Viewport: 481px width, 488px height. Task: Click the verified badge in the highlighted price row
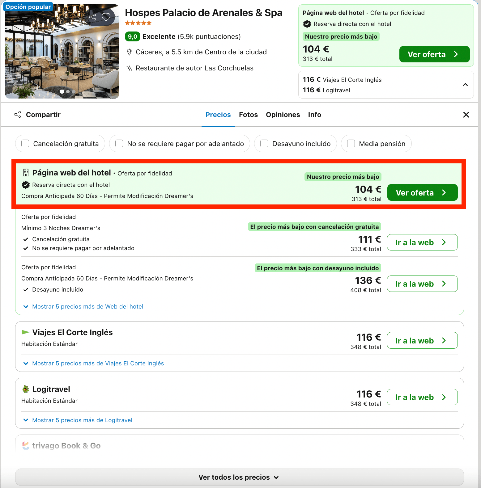click(26, 185)
